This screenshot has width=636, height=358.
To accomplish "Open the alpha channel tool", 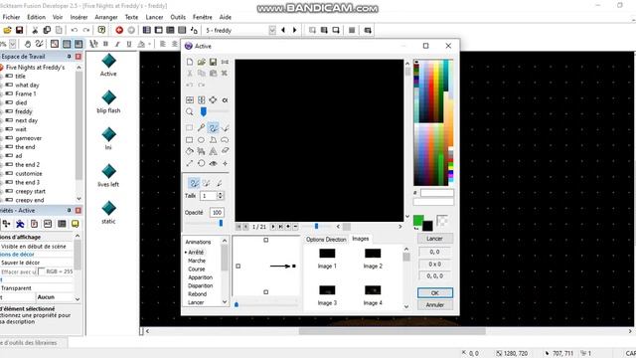I will tap(226, 99).
